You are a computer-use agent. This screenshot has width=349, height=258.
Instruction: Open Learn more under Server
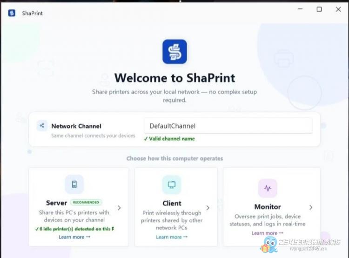click(74, 237)
